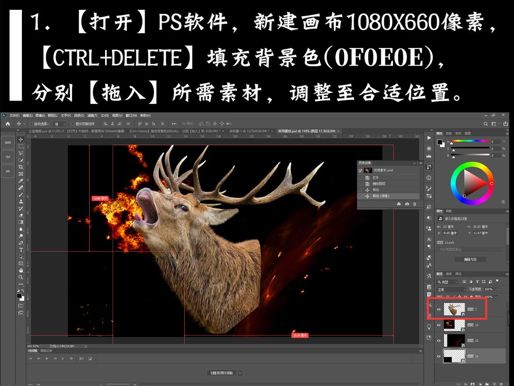Open the Character panel icon in side dock
The image size is (514, 386).
click(x=429, y=239)
